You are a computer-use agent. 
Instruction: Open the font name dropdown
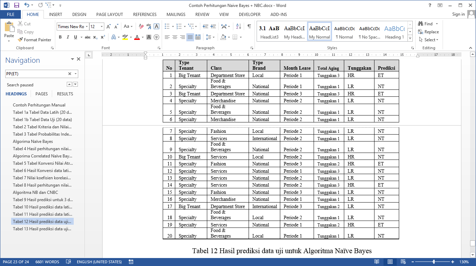(x=87, y=27)
